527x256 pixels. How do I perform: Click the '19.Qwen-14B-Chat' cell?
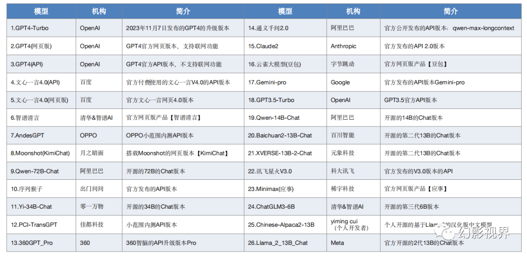pyautogui.click(x=285, y=118)
